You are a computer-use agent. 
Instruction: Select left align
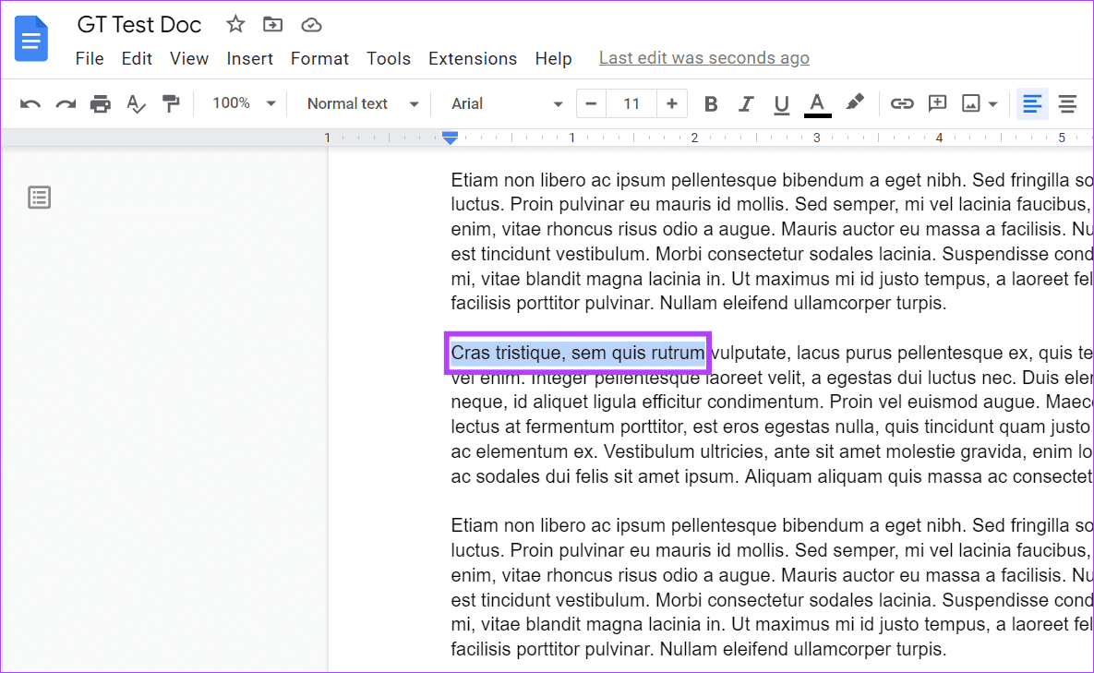(1032, 104)
